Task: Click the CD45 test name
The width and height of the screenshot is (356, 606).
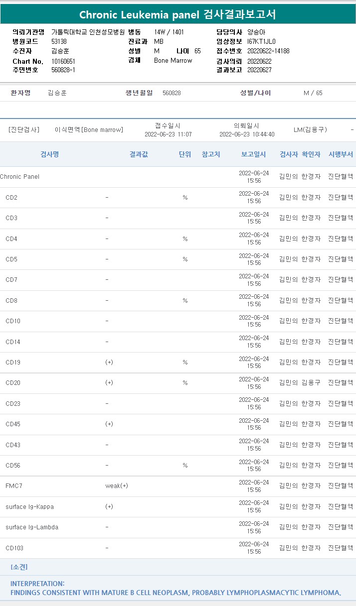Action: coord(13,424)
